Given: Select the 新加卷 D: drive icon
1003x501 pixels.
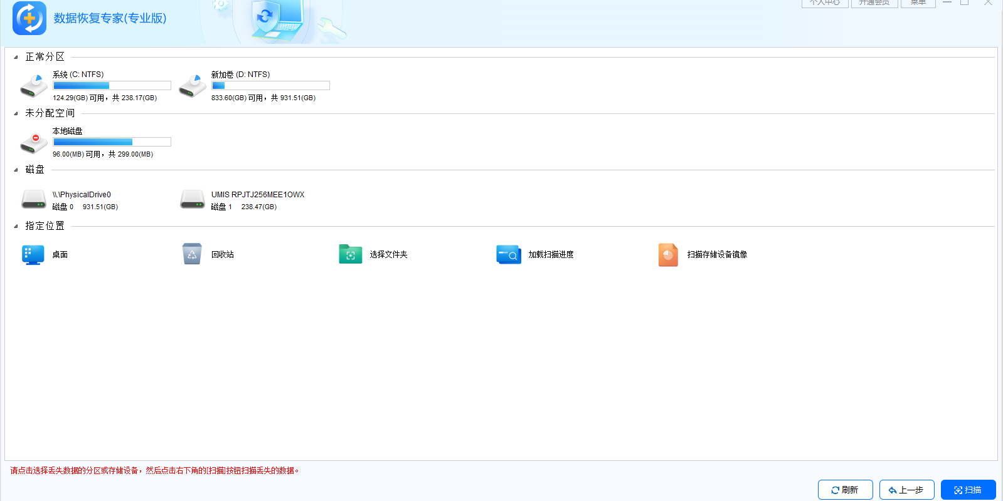Looking at the screenshot, I should 193,86.
